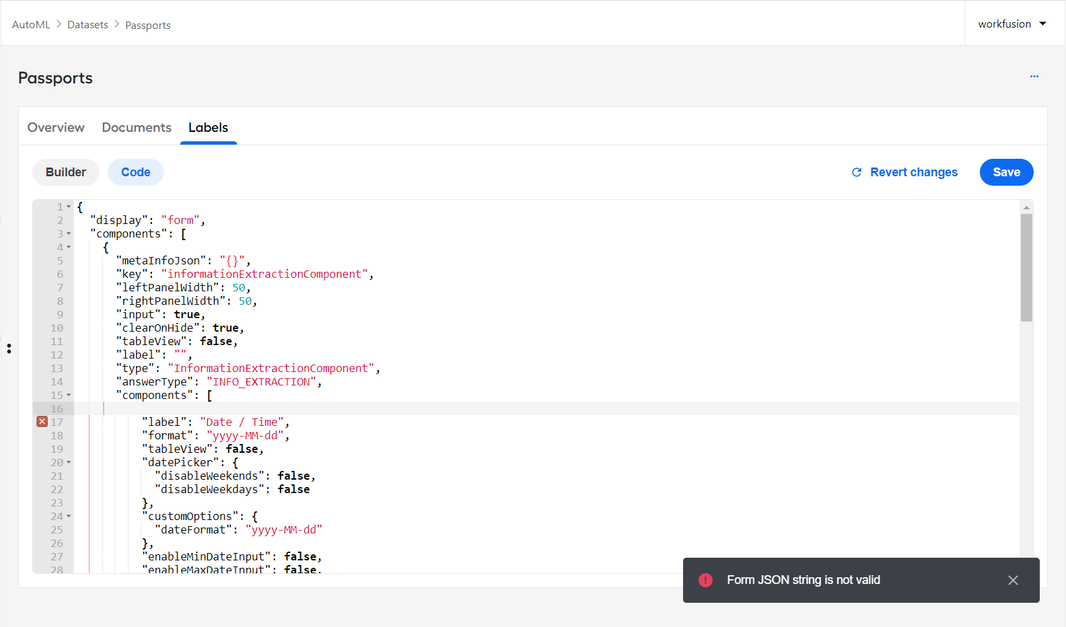Click the "type": "InformationExtractionComponent" line
1066x627 pixels.
point(248,368)
